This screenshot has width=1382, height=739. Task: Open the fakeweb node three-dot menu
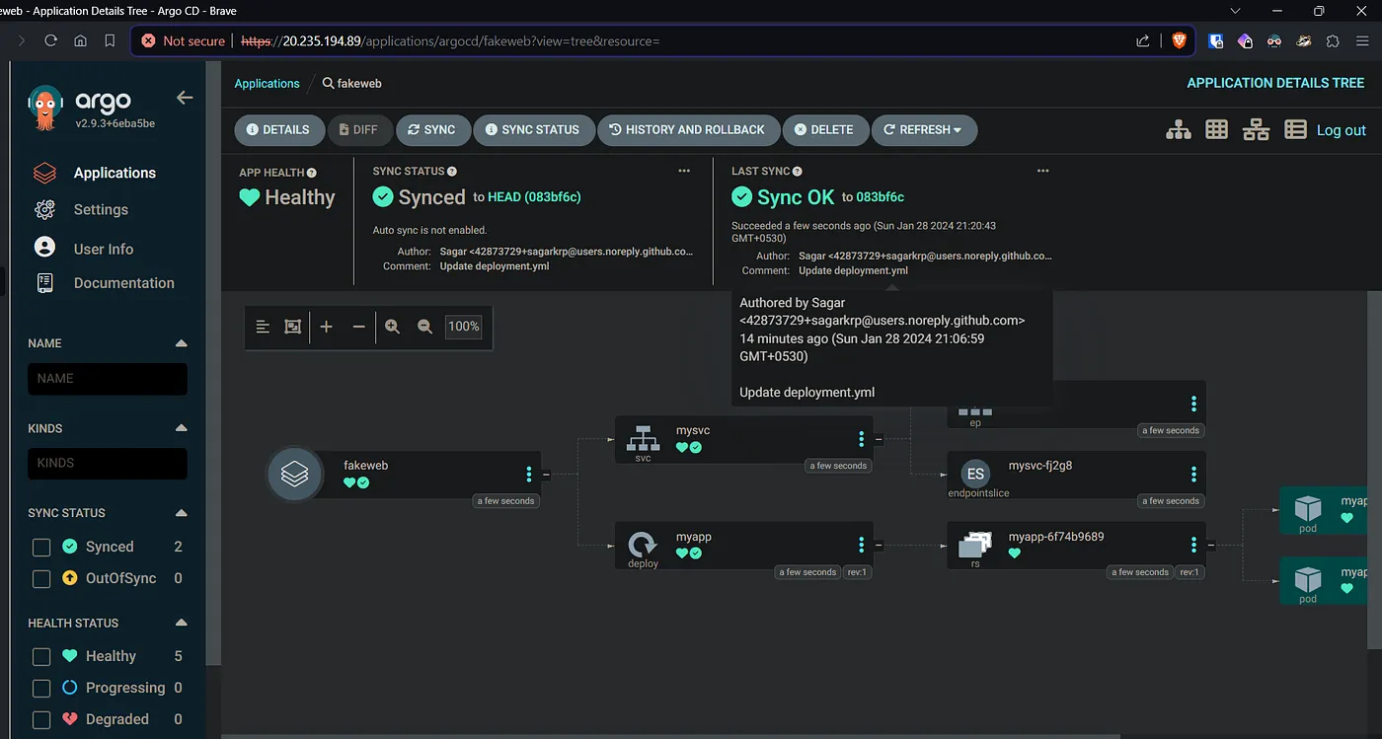(529, 475)
